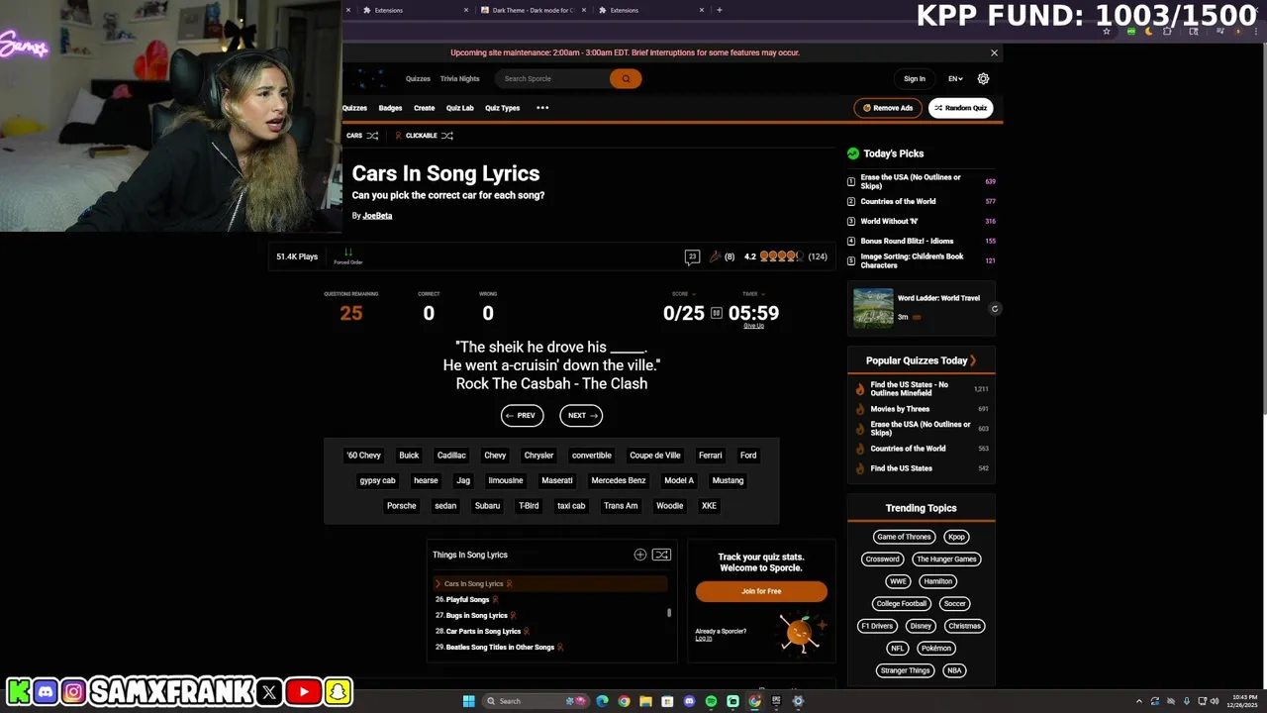1267x713 pixels.
Task: Click the star rating medals
Action: click(780, 256)
